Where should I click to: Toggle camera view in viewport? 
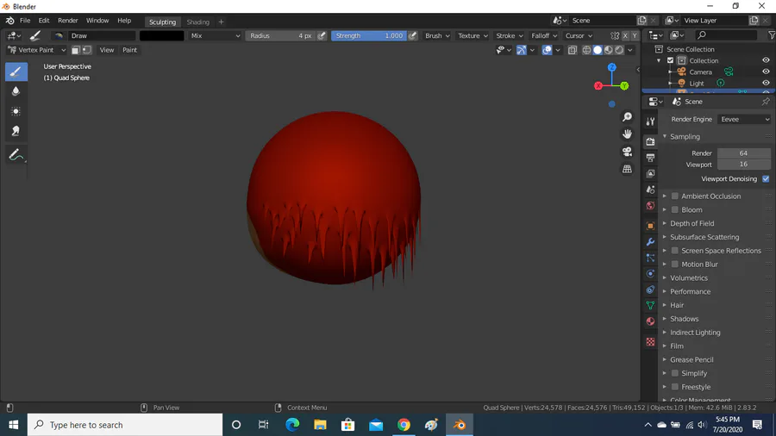coord(627,152)
